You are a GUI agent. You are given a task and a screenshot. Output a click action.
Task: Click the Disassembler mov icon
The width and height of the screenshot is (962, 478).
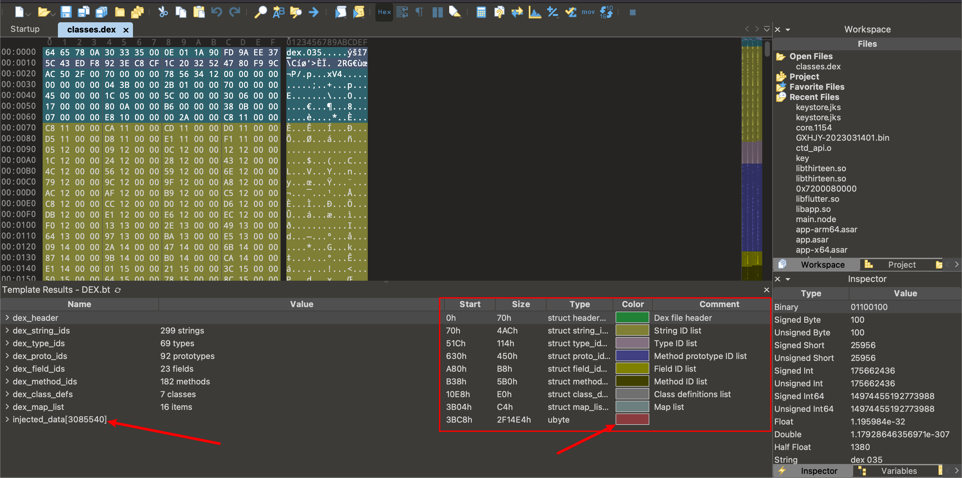click(x=588, y=12)
